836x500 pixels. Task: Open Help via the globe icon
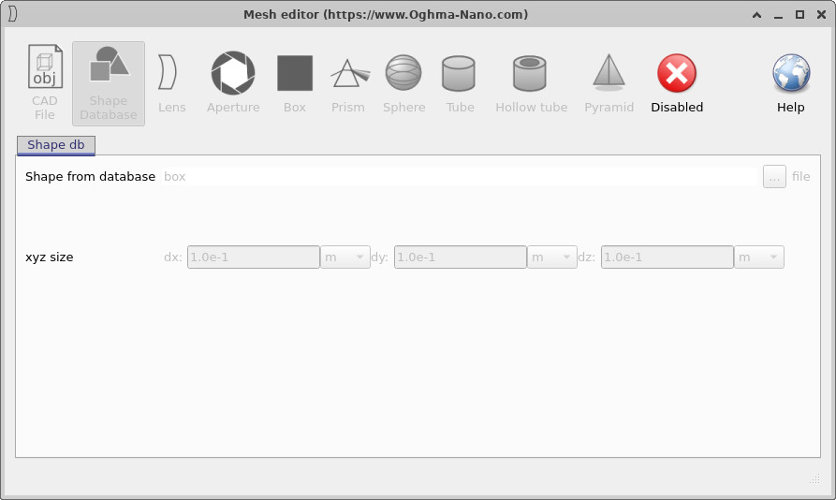(791, 83)
